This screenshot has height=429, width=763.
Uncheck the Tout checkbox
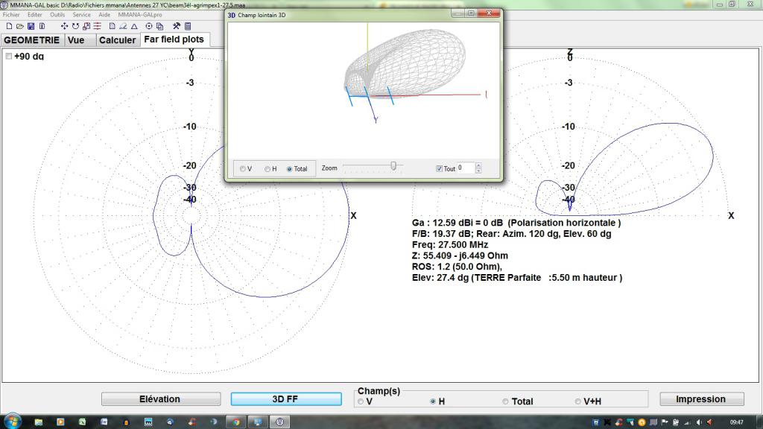tap(439, 169)
